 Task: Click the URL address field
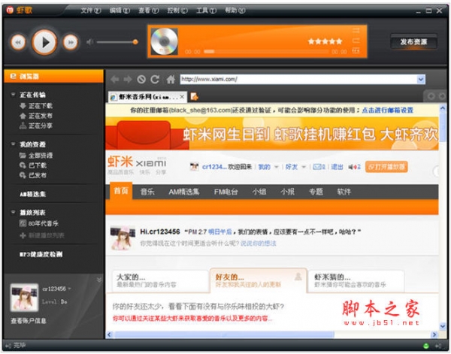(x=298, y=79)
